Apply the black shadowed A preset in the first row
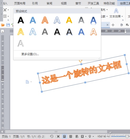 [21, 20]
